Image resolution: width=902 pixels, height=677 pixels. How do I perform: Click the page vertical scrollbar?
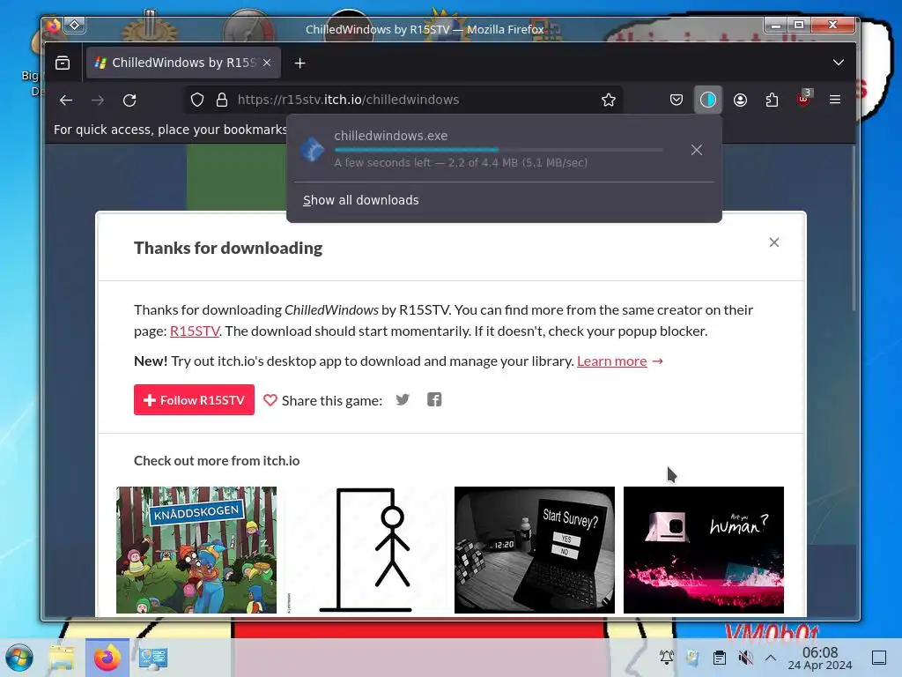[854, 230]
